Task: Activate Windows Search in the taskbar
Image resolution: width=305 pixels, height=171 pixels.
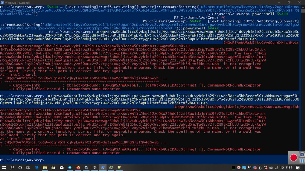Action: point(12,168)
